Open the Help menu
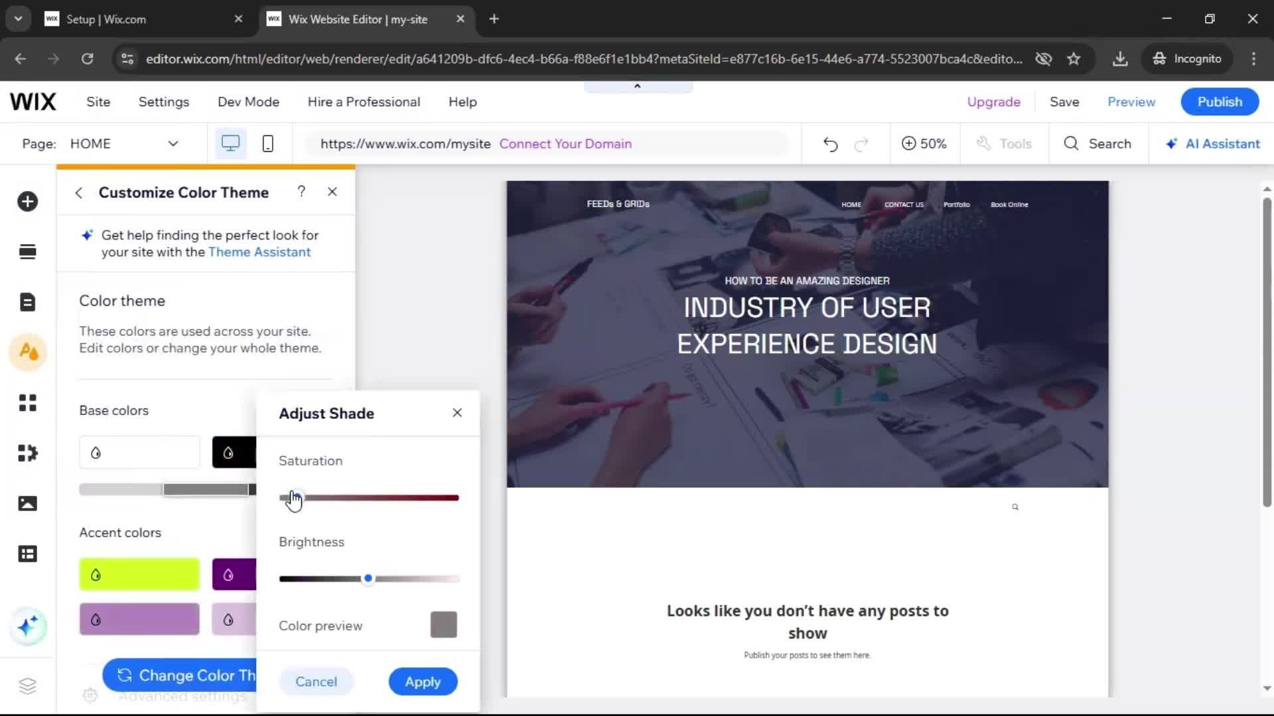Viewport: 1274px width, 716px height. (462, 102)
